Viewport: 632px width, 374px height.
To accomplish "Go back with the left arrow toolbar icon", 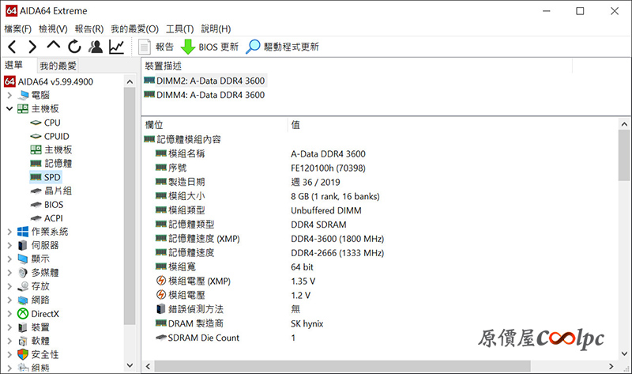I will click(12, 47).
